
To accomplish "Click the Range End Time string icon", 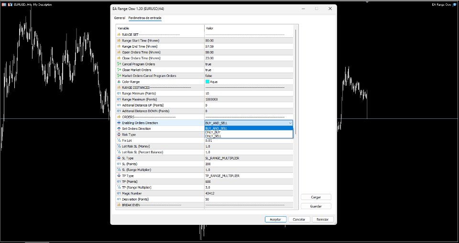I will point(119,46).
